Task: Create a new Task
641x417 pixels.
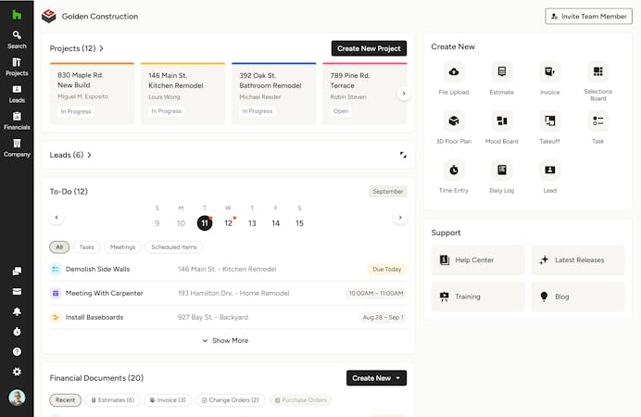Action: point(597,127)
